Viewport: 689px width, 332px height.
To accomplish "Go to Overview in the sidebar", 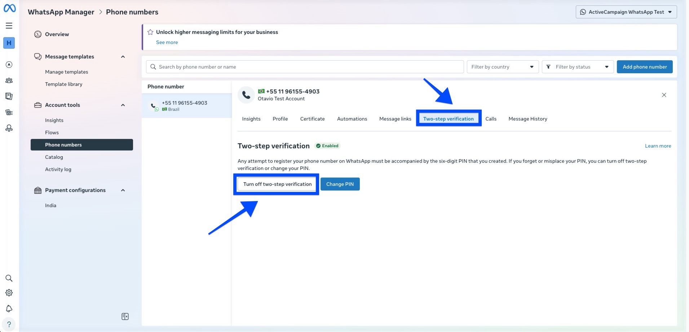I will 57,34.
